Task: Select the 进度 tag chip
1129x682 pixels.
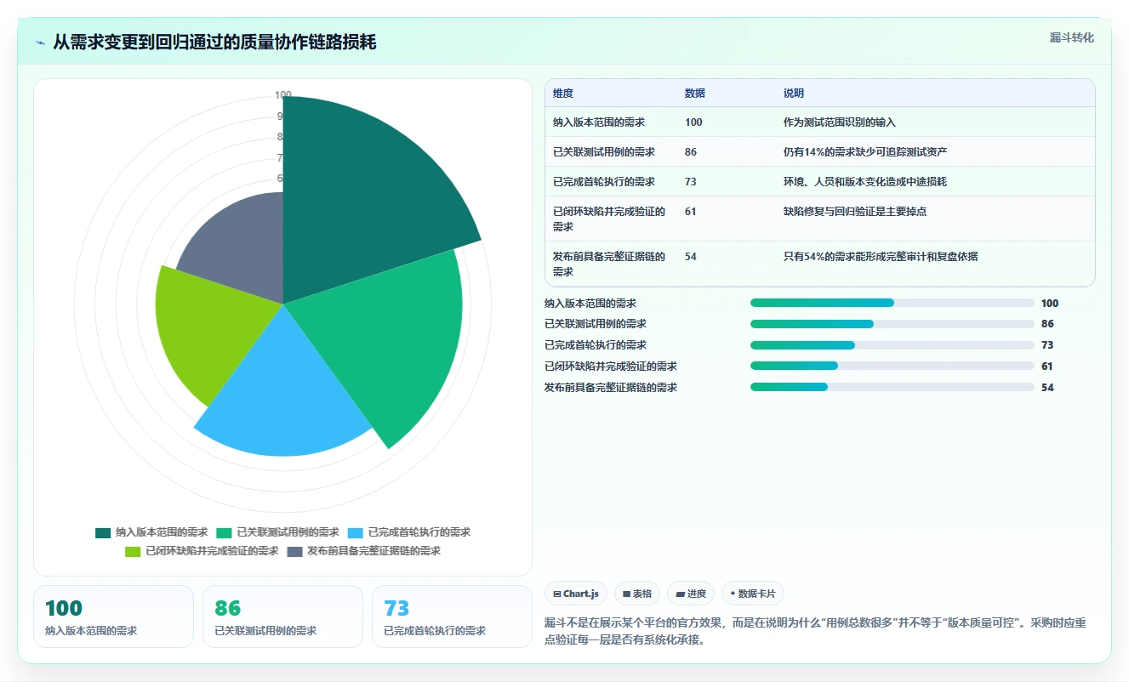Action: click(x=691, y=594)
